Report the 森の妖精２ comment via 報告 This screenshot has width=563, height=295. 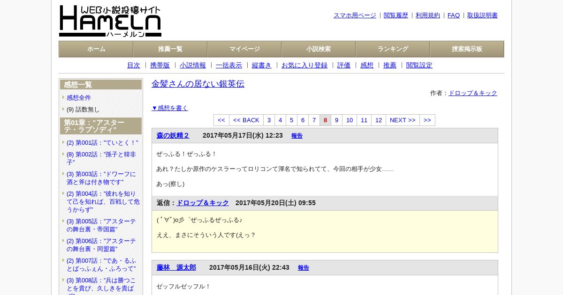(297, 136)
